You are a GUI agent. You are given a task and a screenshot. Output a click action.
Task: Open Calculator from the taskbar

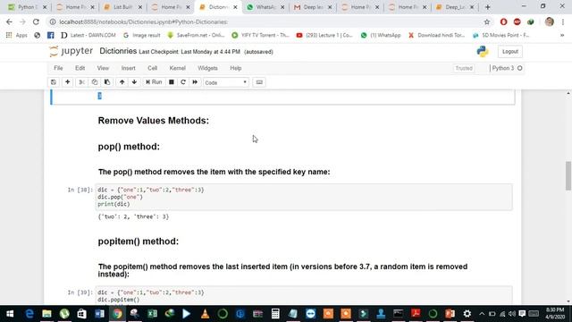275,314
